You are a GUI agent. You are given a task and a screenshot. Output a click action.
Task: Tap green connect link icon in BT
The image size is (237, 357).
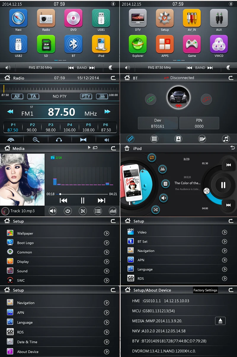[x=151, y=99]
